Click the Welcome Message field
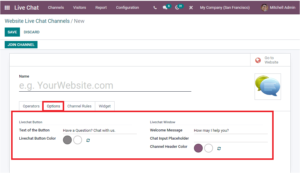The image size is (300, 173). coord(231,130)
